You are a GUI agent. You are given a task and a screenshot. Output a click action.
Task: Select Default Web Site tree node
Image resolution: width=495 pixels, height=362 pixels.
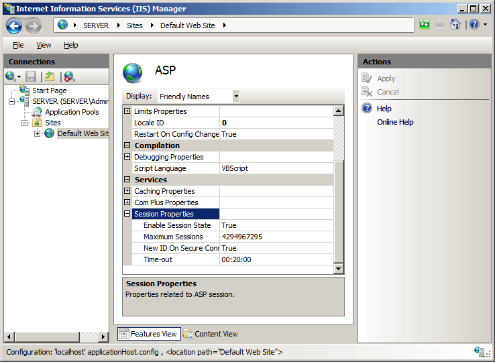tap(82, 133)
